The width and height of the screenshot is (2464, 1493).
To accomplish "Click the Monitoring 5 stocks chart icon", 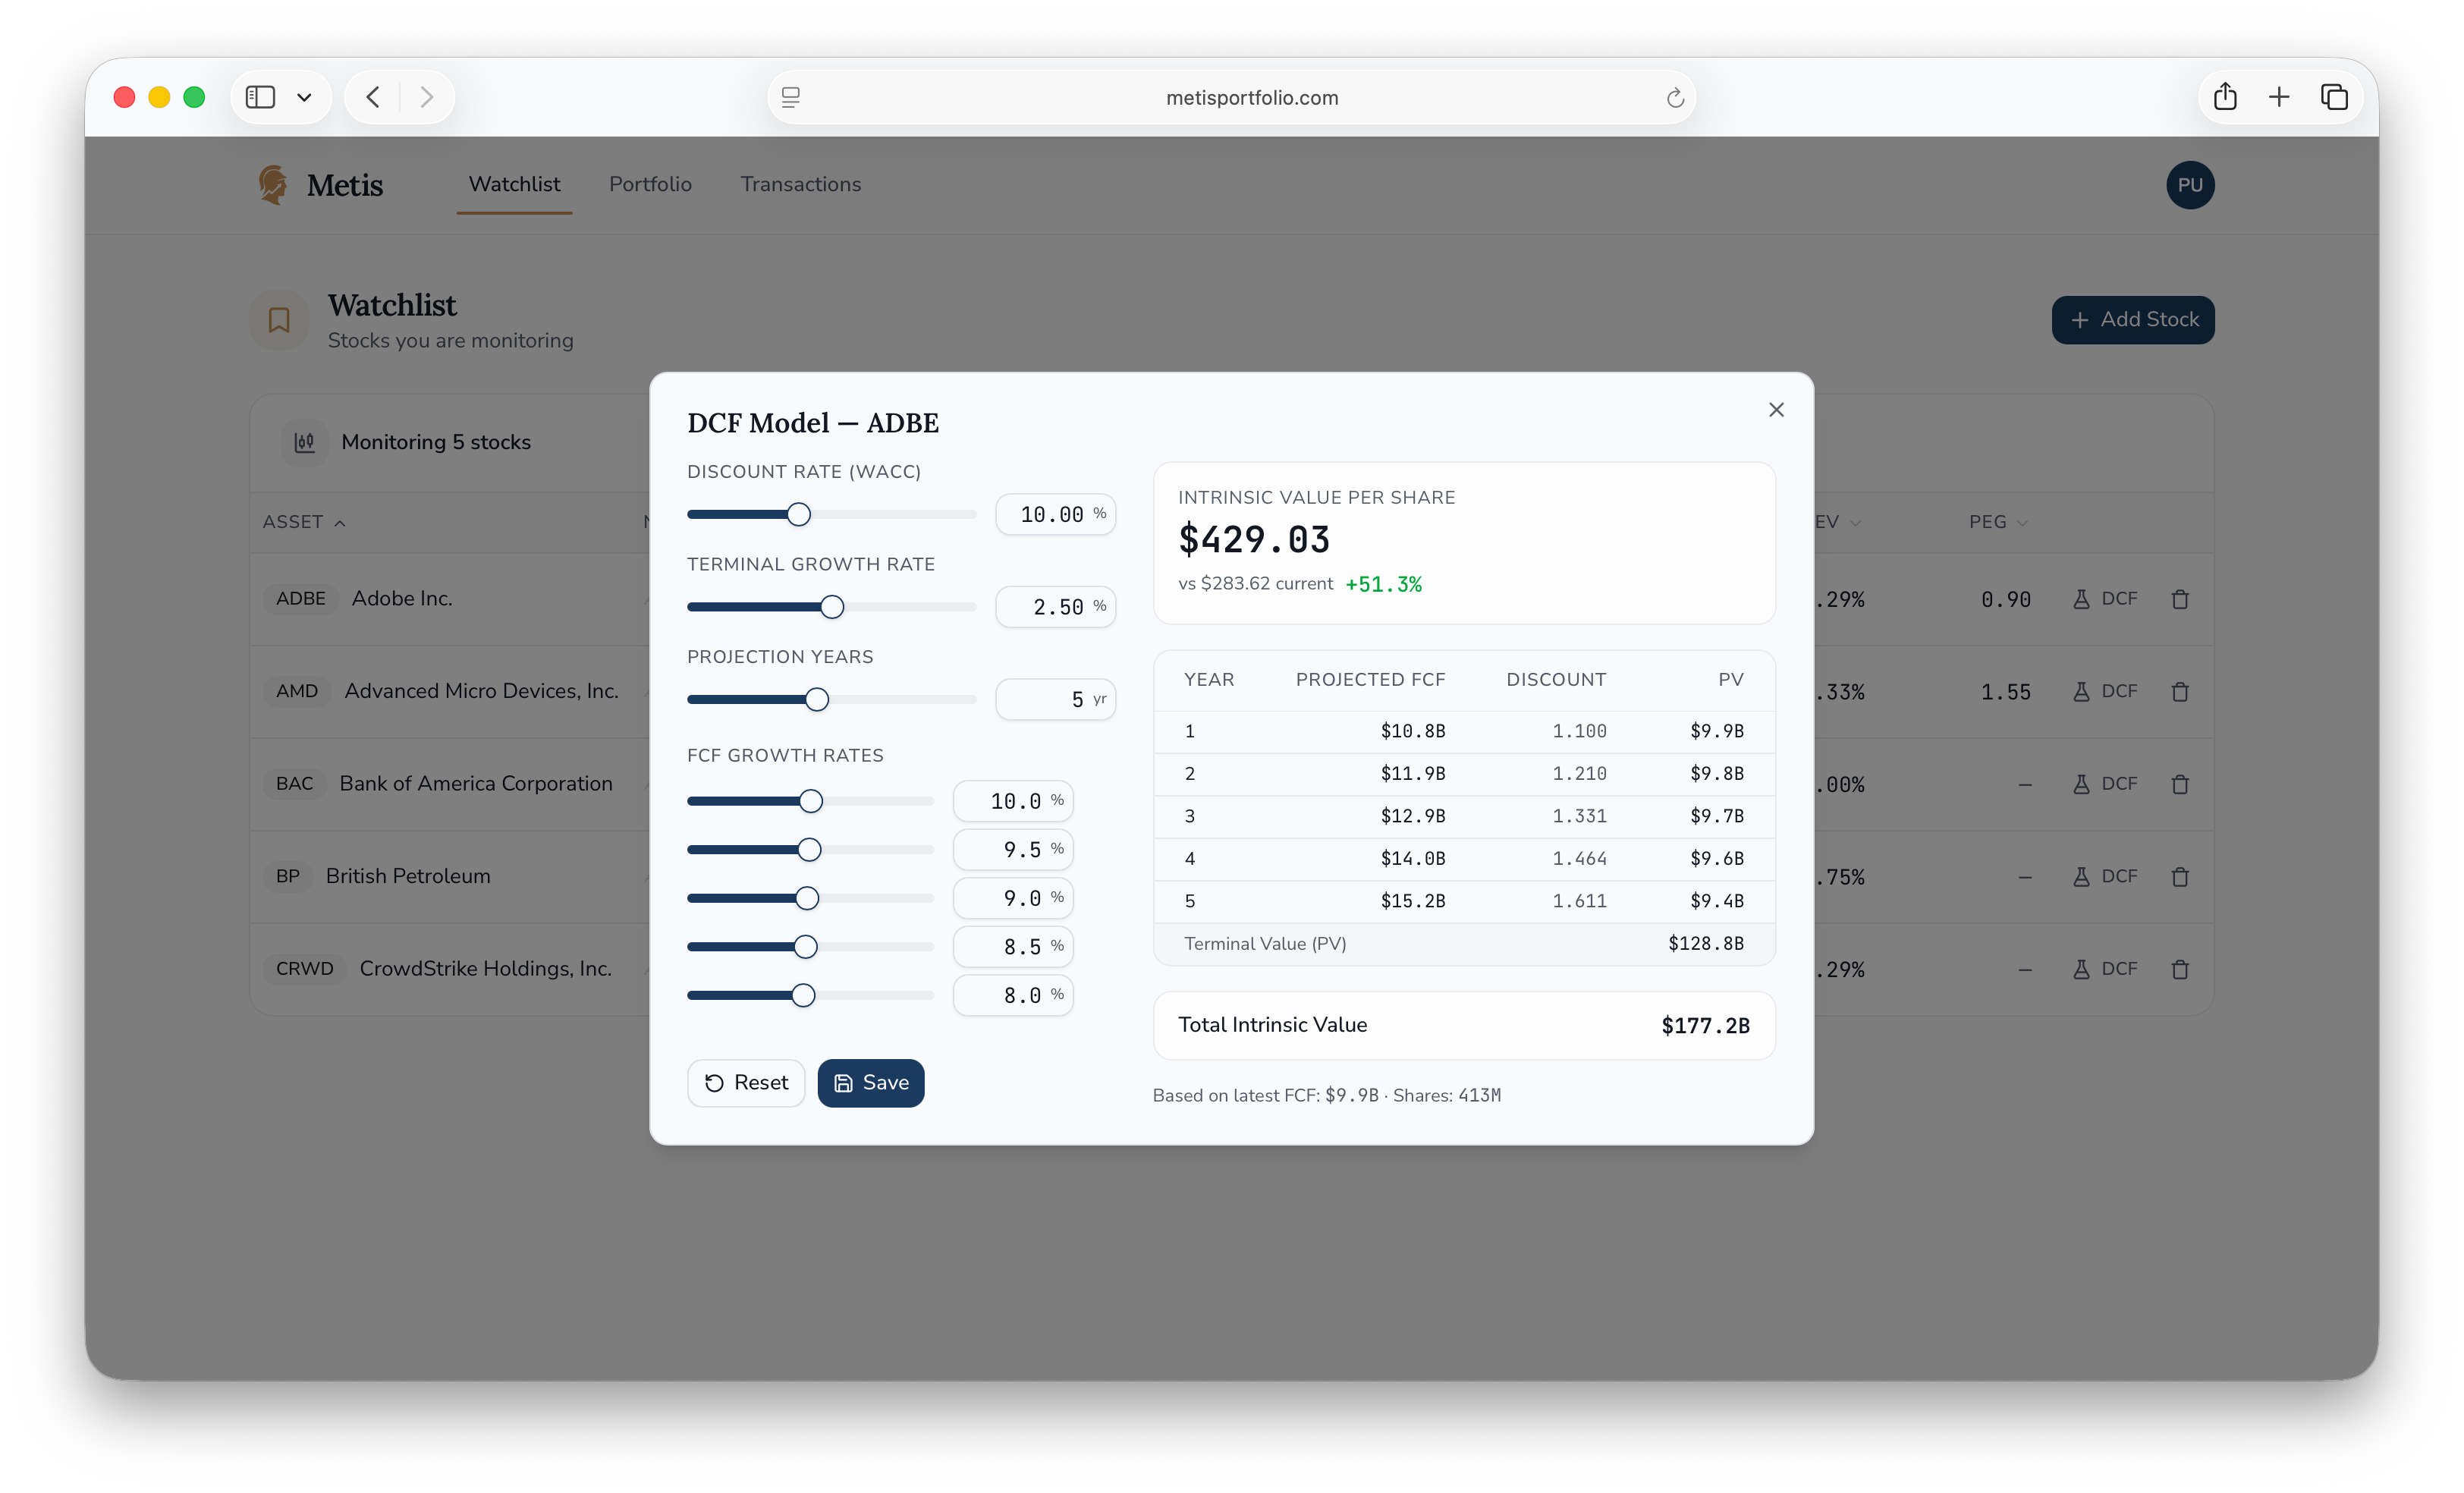I will click(304, 441).
